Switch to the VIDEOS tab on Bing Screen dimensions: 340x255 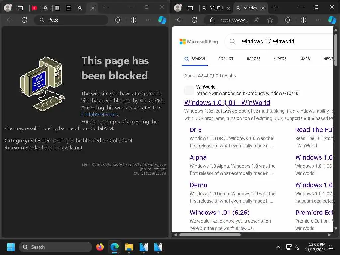click(x=280, y=59)
